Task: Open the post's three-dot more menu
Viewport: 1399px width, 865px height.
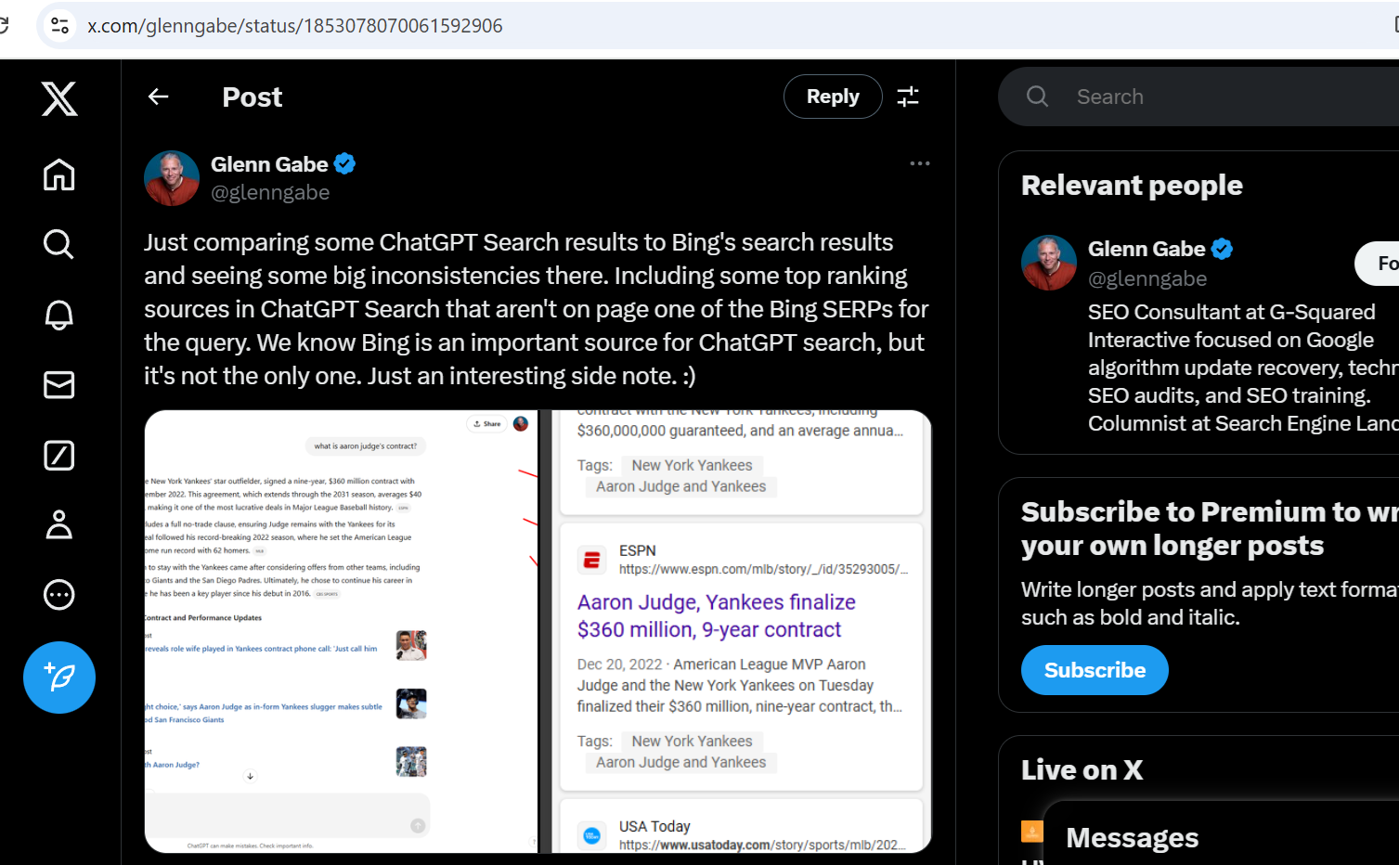Action: (x=920, y=163)
